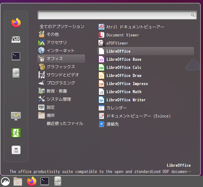Screen dimensions: 203x187
Task: Launch Document Viewer app
Action: pyautogui.click(x=146, y=35)
